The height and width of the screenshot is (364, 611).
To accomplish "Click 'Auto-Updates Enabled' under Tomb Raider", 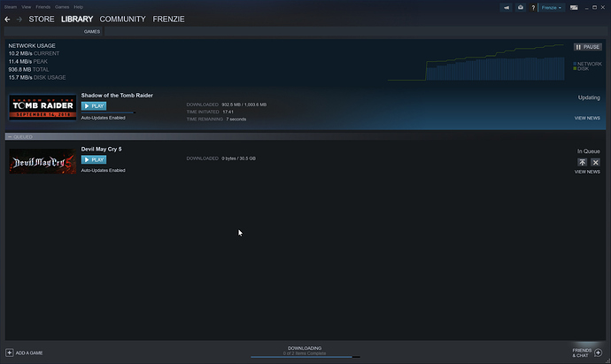I will (104, 118).
